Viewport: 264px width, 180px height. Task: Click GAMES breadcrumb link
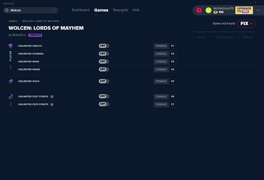(13, 21)
